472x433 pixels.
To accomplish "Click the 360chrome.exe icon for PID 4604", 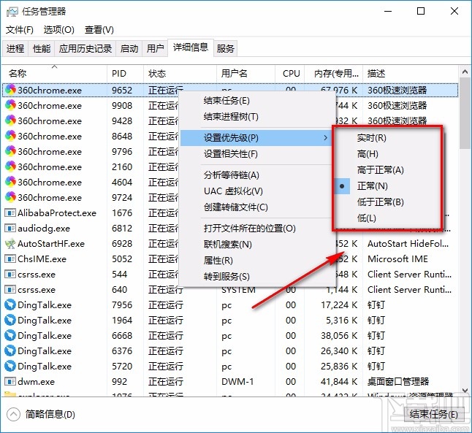I will click(10, 182).
